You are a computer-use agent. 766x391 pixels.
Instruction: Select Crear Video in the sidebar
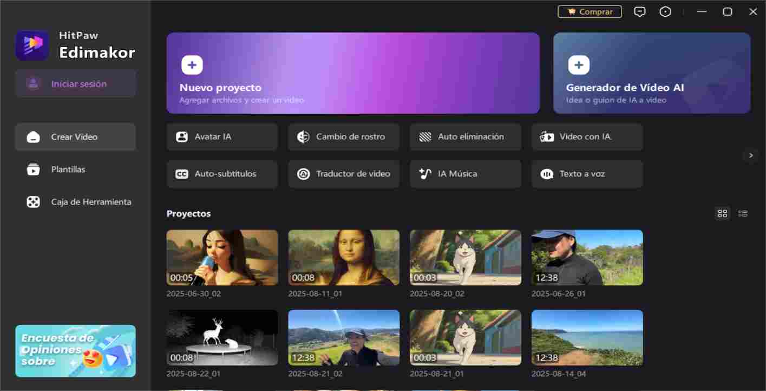(x=75, y=137)
